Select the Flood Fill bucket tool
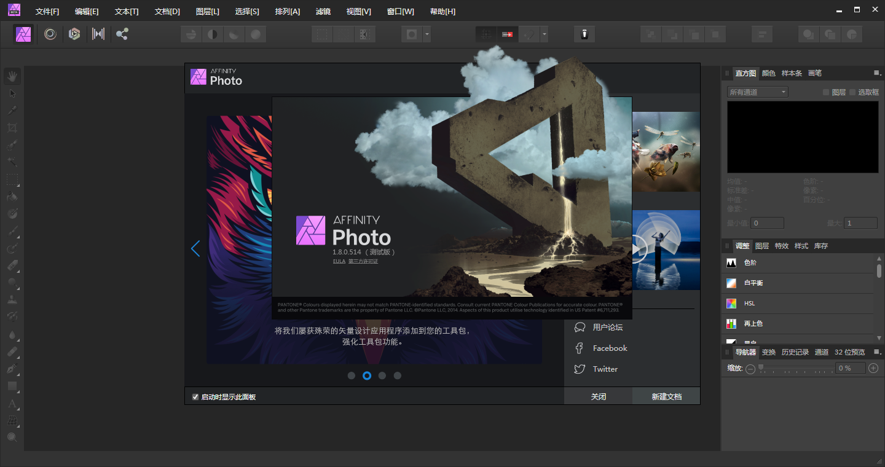The width and height of the screenshot is (885, 467). [x=12, y=197]
